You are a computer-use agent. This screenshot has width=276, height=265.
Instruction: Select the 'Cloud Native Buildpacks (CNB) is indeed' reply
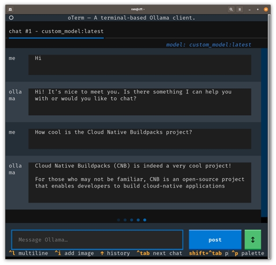pyautogui.click(x=140, y=182)
